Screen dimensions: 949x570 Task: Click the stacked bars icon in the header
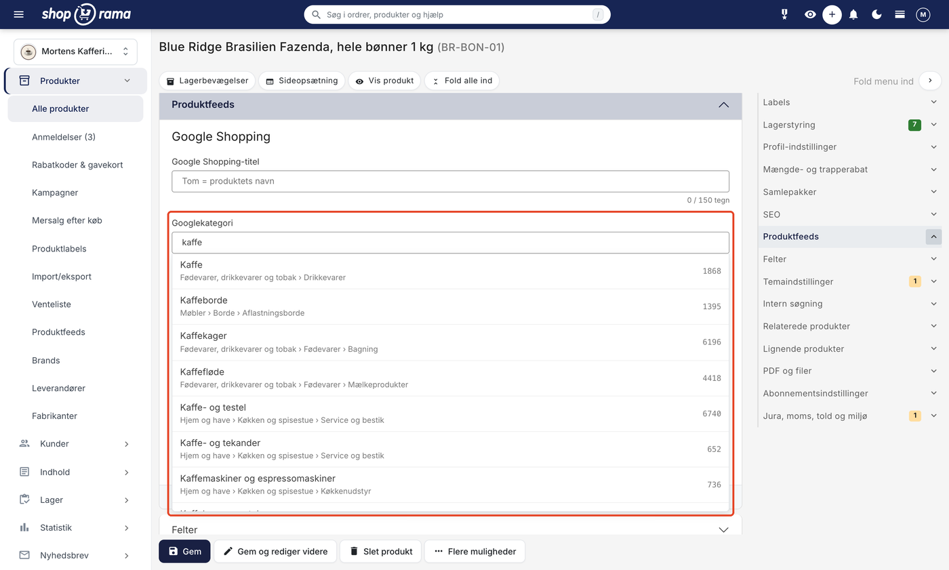pyautogui.click(x=900, y=14)
